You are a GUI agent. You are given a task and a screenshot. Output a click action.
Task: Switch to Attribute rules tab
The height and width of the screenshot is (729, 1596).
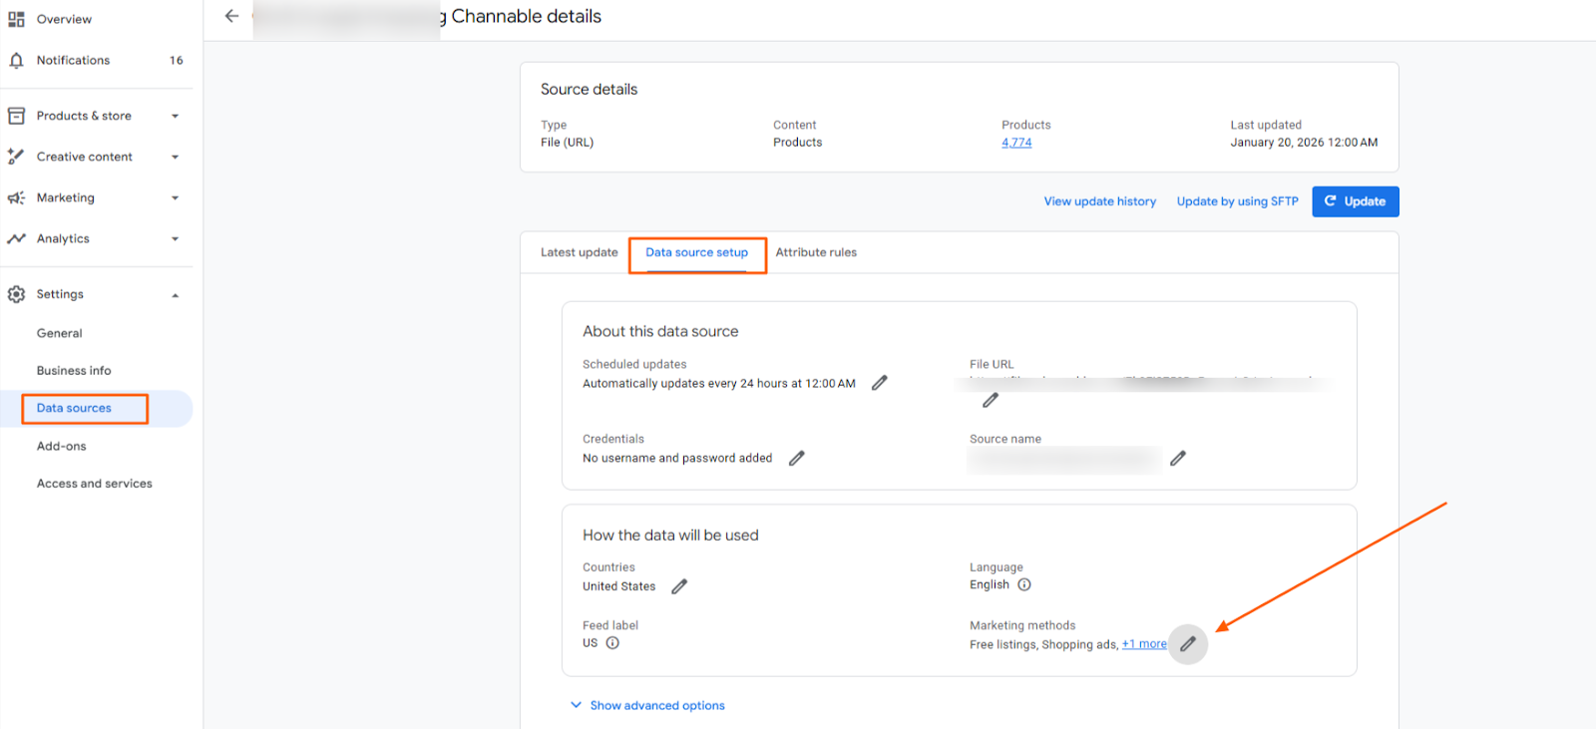pos(816,252)
